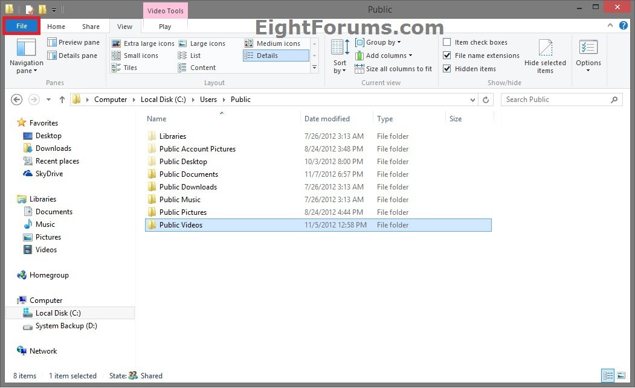Viewport: 635px width, 388px height.
Task: Open the Sort by dropdown
Action: (340, 58)
